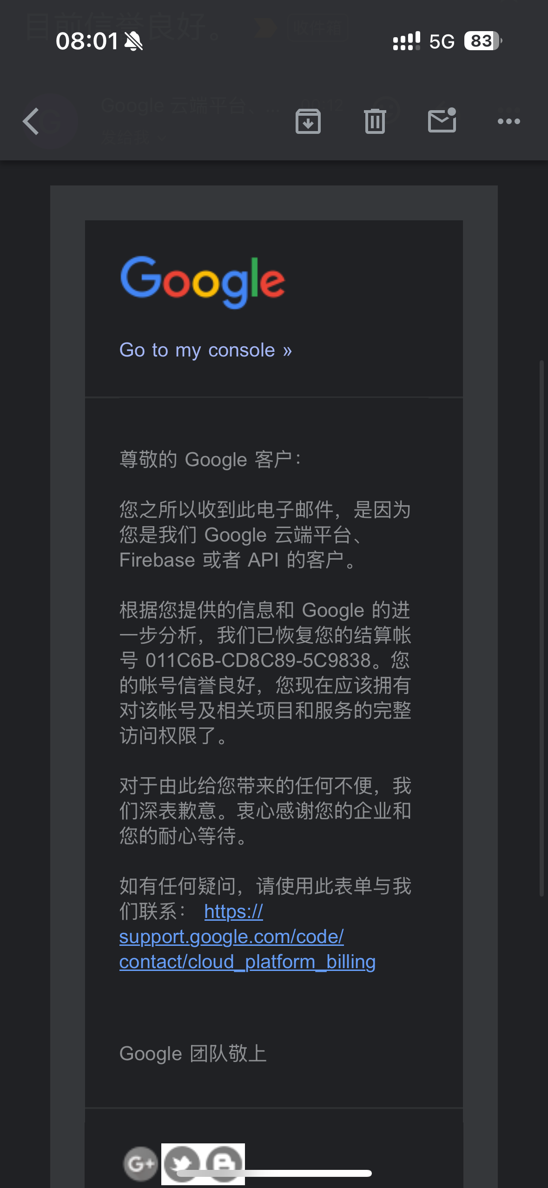Tap the battery indicator showing 83
548x1188 pixels.
coord(483,41)
